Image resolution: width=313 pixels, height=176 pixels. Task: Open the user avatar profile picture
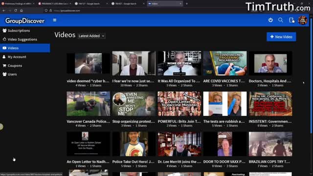click(x=303, y=21)
